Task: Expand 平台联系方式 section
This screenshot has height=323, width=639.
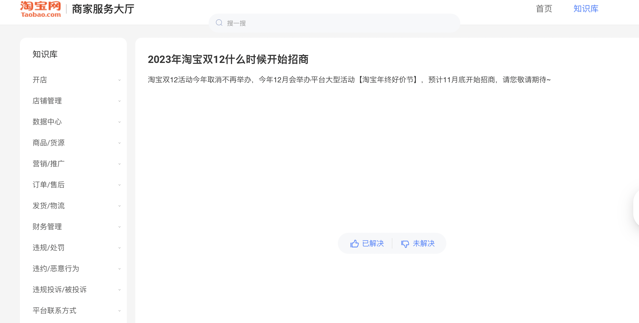Action: [x=55, y=310]
